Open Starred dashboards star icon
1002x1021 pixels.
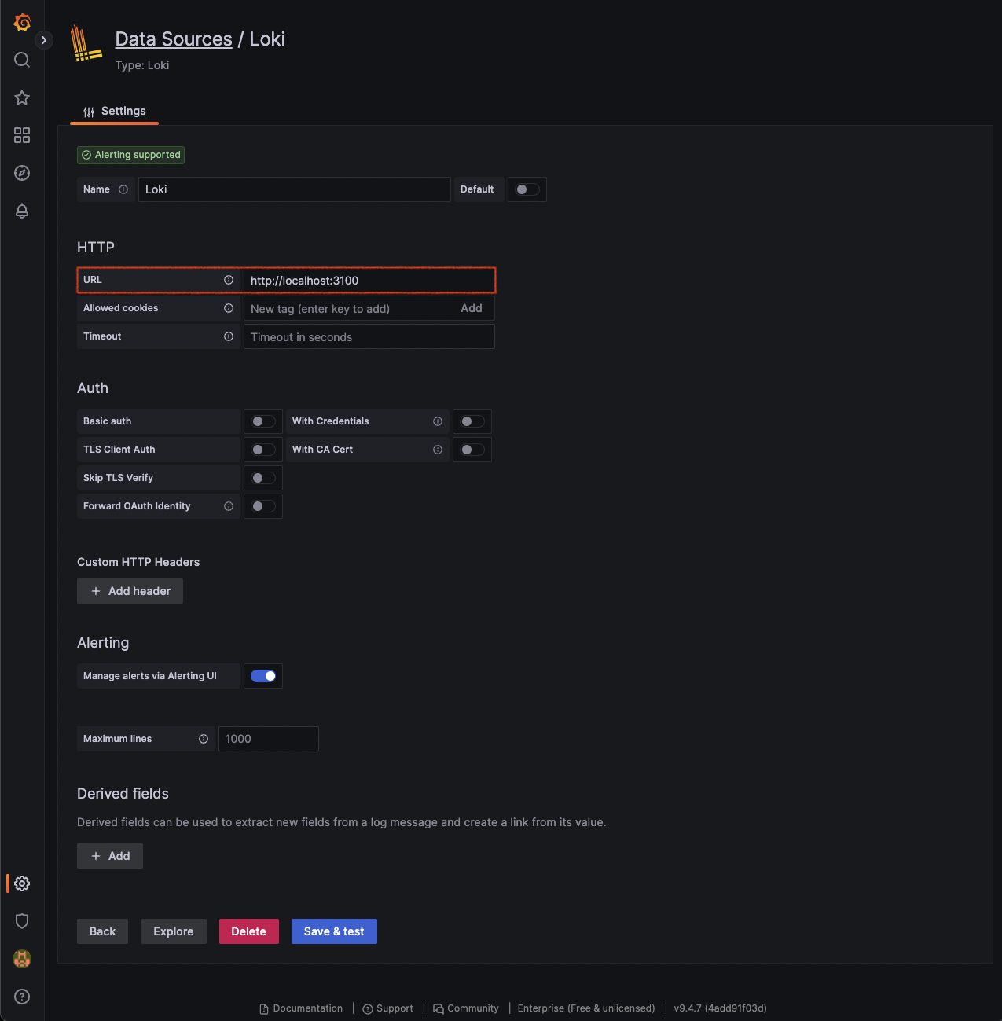(22, 97)
